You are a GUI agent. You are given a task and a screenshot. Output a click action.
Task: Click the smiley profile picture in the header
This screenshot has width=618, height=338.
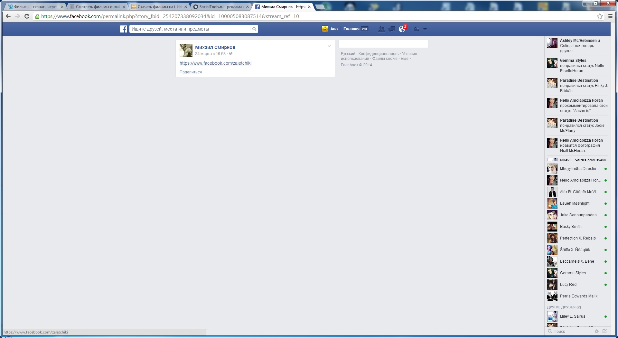[x=325, y=29]
